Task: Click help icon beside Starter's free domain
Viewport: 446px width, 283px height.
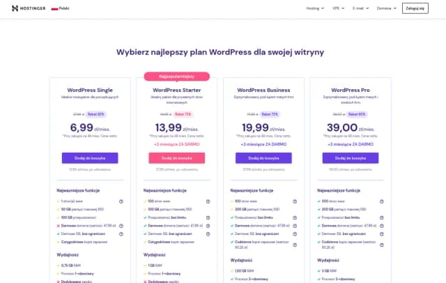Action: click(208, 225)
